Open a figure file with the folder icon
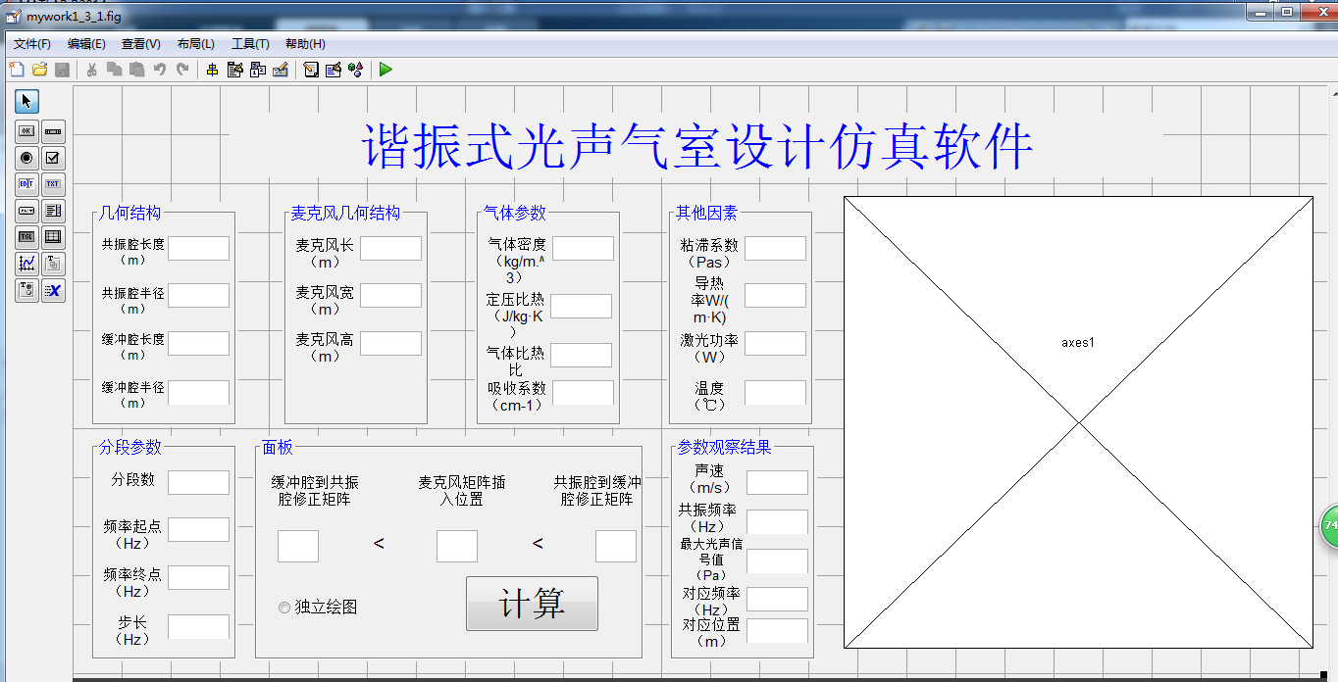 39,70
